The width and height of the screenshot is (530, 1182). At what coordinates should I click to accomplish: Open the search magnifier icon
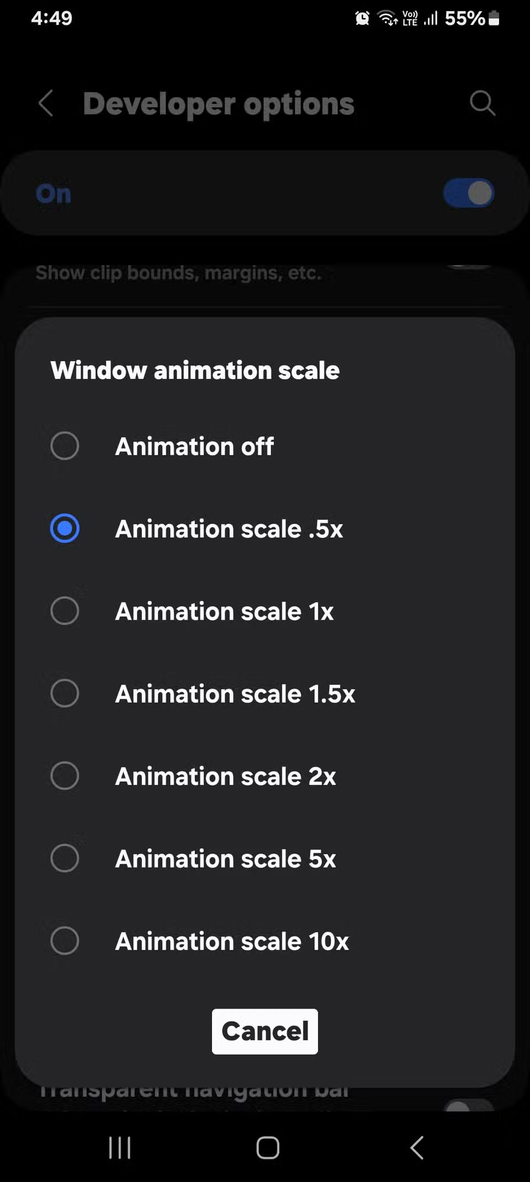[482, 103]
